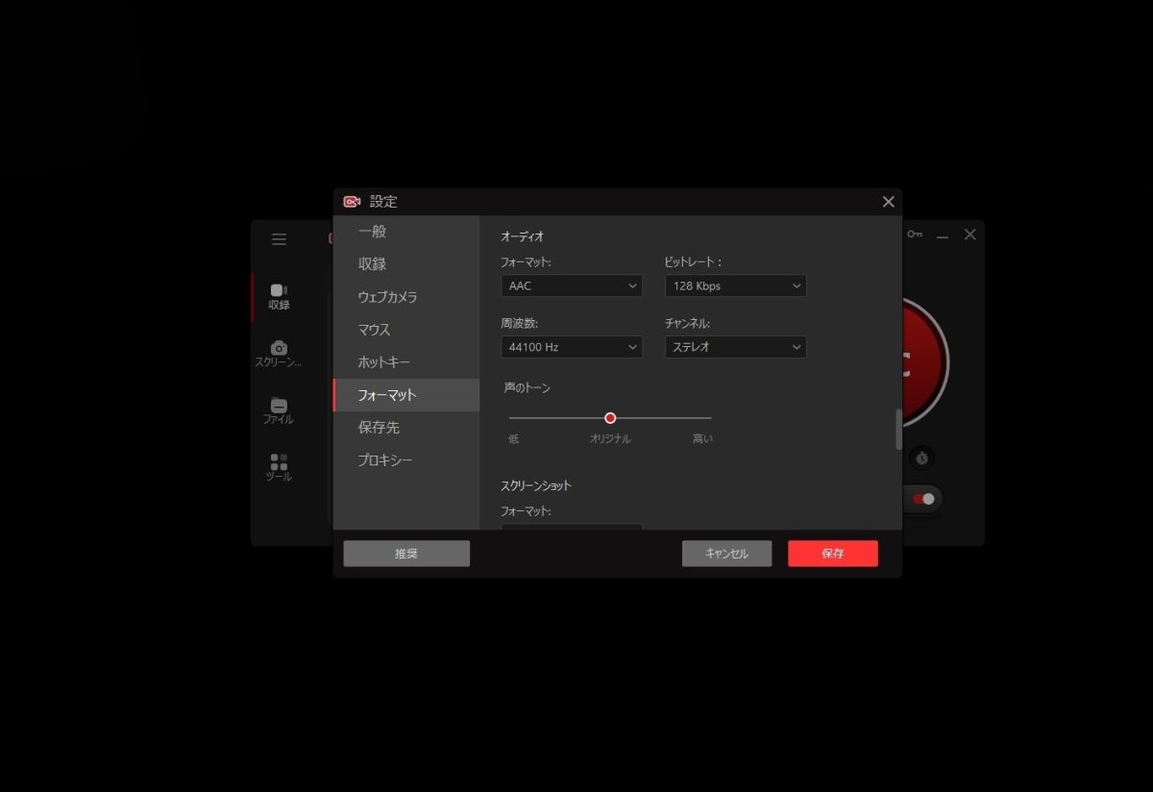Toggle the red switch below the timer
1153x792 pixels.
pyautogui.click(x=923, y=499)
